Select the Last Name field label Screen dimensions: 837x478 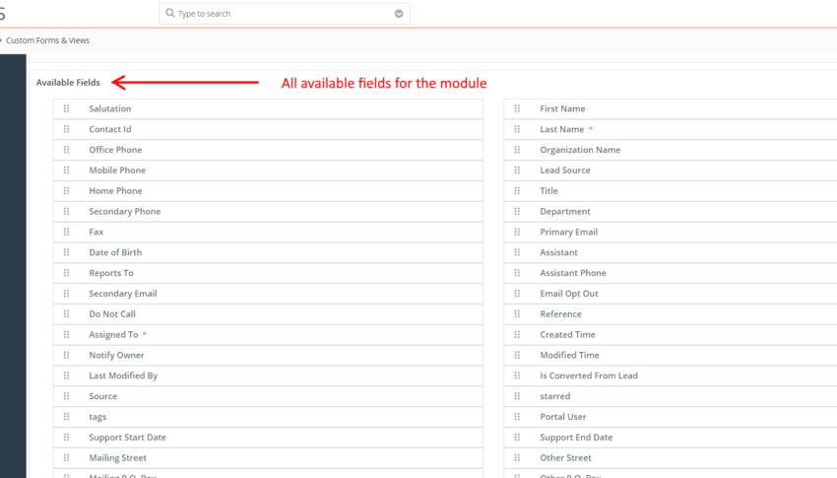click(x=562, y=129)
